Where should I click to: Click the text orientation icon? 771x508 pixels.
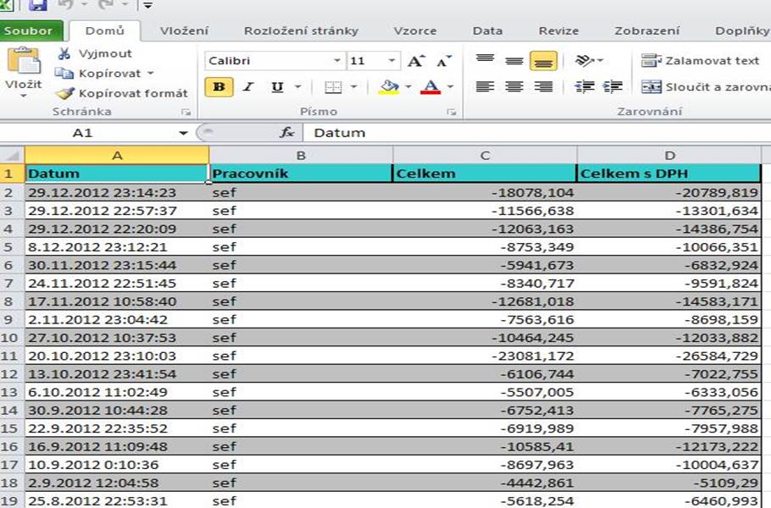[x=585, y=61]
